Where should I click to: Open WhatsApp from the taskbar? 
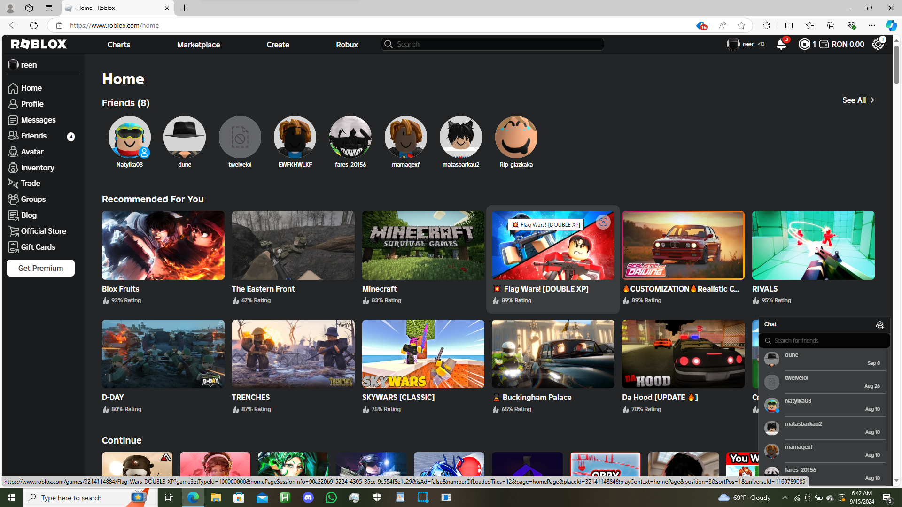[x=331, y=498]
